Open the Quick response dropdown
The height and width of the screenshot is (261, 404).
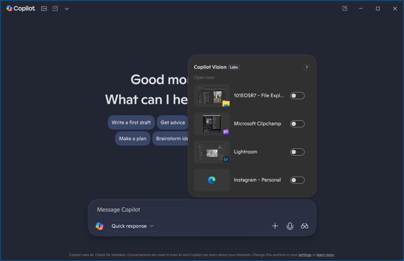[x=132, y=226]
